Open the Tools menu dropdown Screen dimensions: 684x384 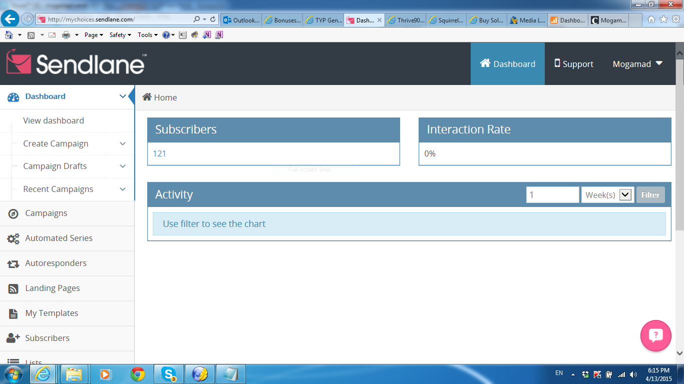coord(148,35)
